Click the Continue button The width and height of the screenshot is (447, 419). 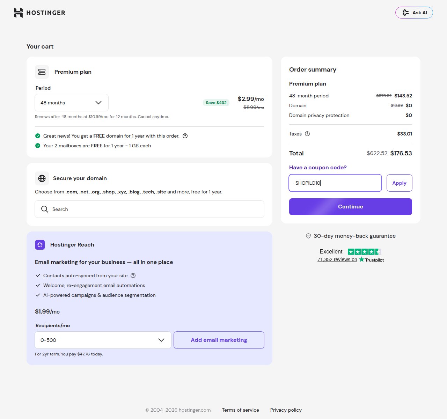click(351, 207)
